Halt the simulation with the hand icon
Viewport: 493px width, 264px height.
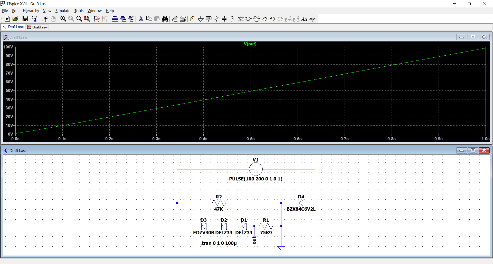point(53,19)
